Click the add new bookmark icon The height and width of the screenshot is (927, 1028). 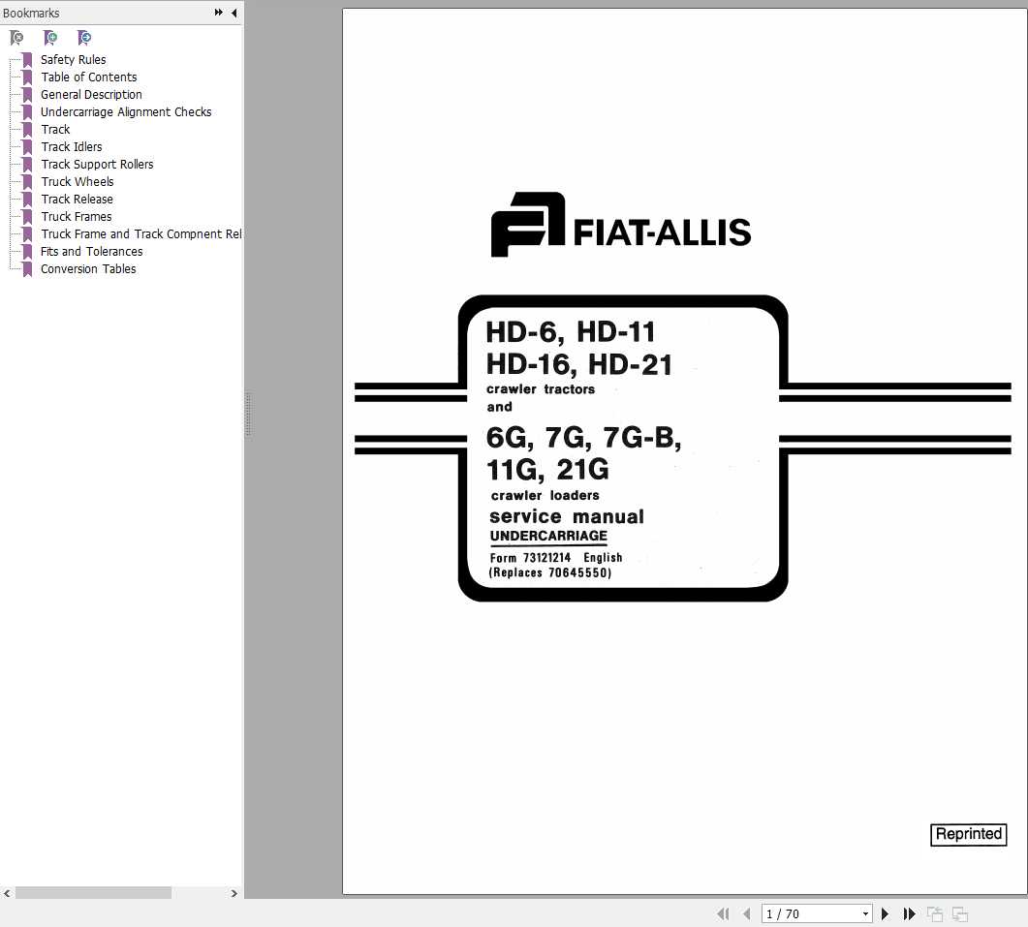coord(50,38)
